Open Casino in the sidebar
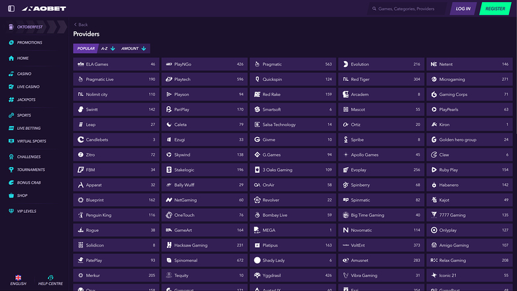517x291 pixels. pyautogui.click(x=20, y=74)
